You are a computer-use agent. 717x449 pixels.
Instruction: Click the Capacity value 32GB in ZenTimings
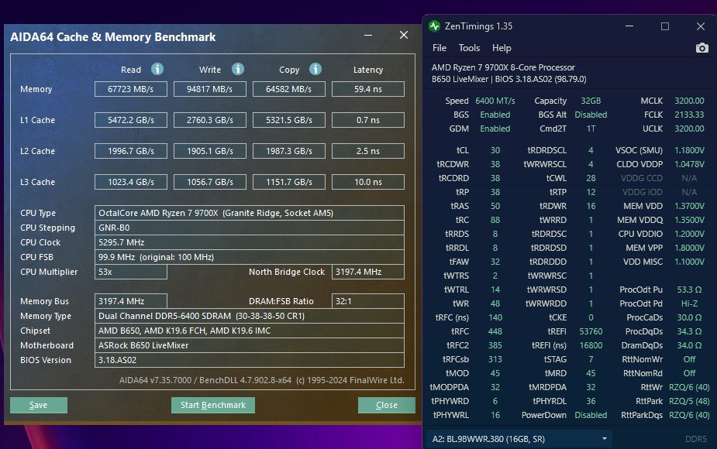tap(591, 101)
